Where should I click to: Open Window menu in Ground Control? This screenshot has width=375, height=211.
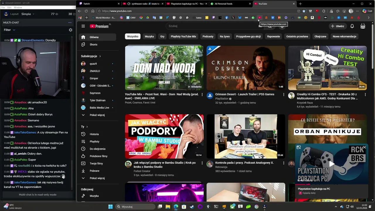tap(18, 7)
